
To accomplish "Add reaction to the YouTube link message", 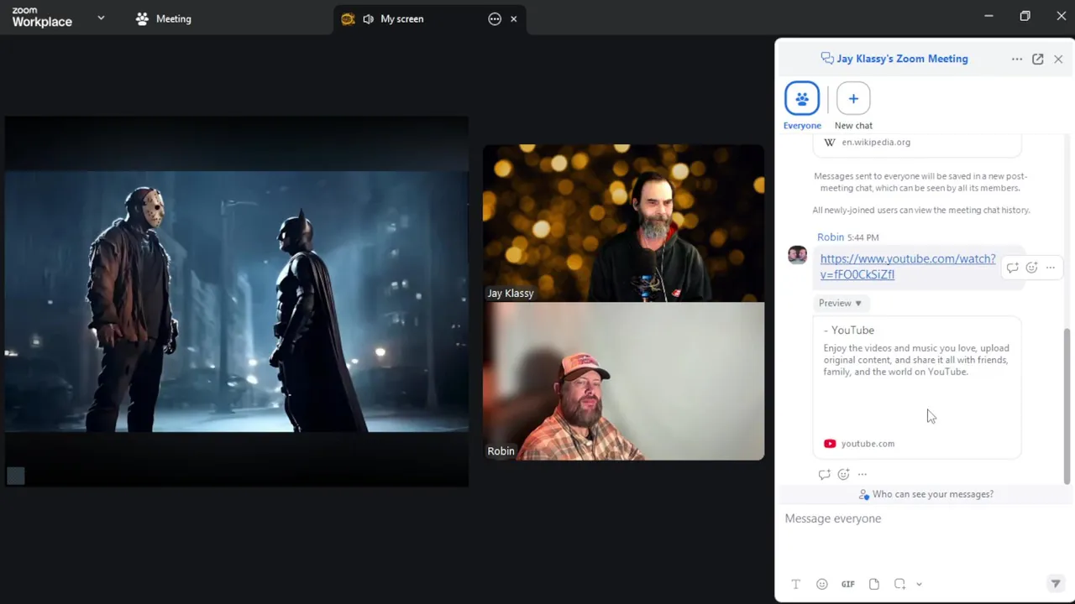I will tap(1032, 268).
